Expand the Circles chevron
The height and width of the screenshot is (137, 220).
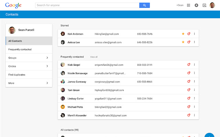click(47, 66)
